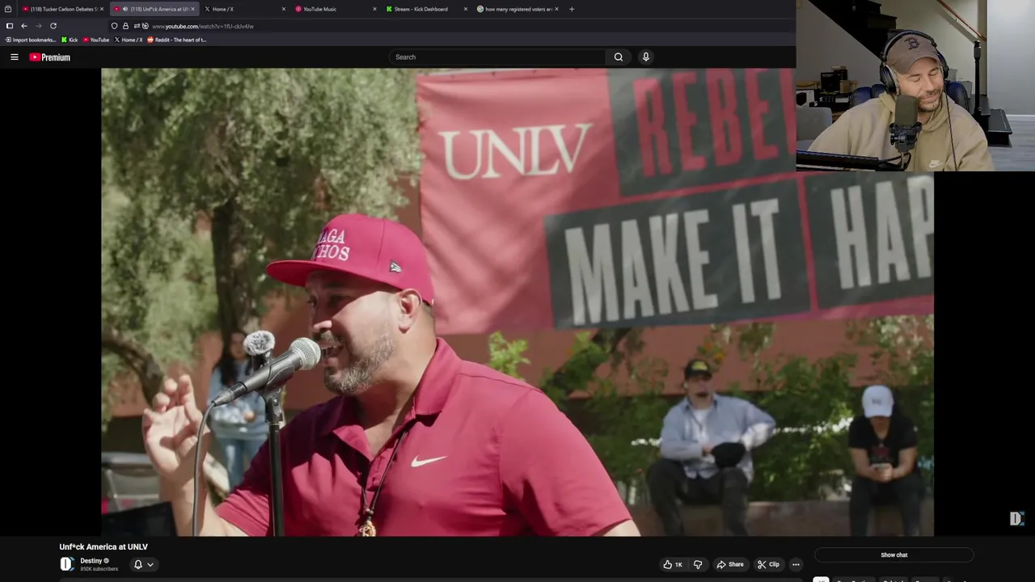
Task: Click the padlock site security icon
Action: pos(125,26)
